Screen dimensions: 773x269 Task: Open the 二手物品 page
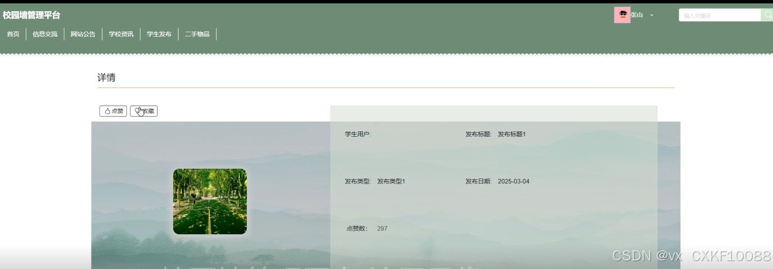[x=197, y=34]
